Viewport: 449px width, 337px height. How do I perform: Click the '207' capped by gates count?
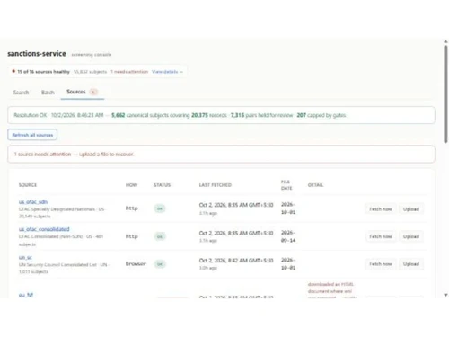pos(302,115)
